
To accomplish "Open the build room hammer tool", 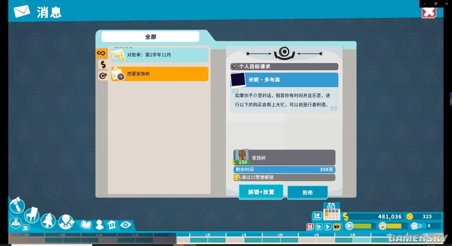I will click(x=17, y=205).
